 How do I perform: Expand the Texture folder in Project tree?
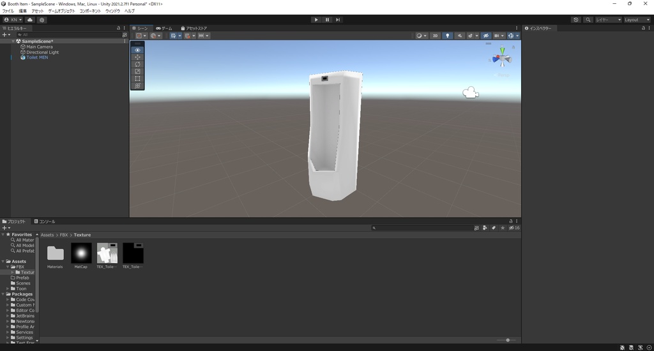13,273
